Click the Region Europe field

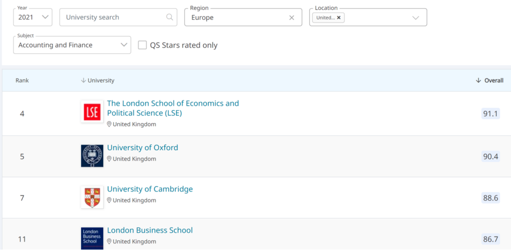click(x=243, y=17)
